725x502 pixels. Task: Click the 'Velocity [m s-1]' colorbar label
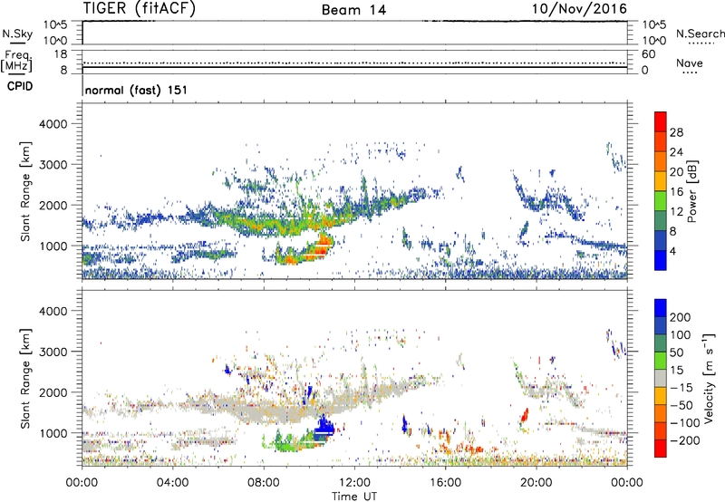pyautogui.click(x=709, y=378)
